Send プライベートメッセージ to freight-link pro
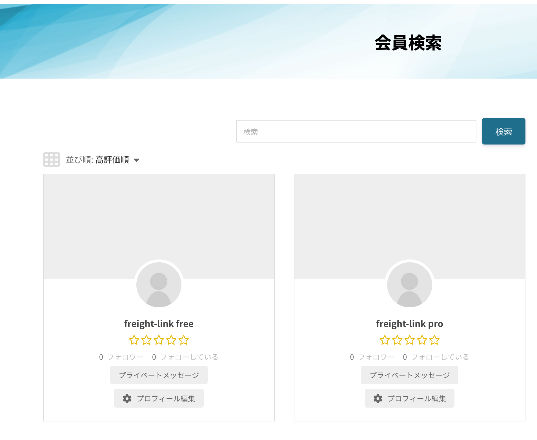 coord(409,375)
